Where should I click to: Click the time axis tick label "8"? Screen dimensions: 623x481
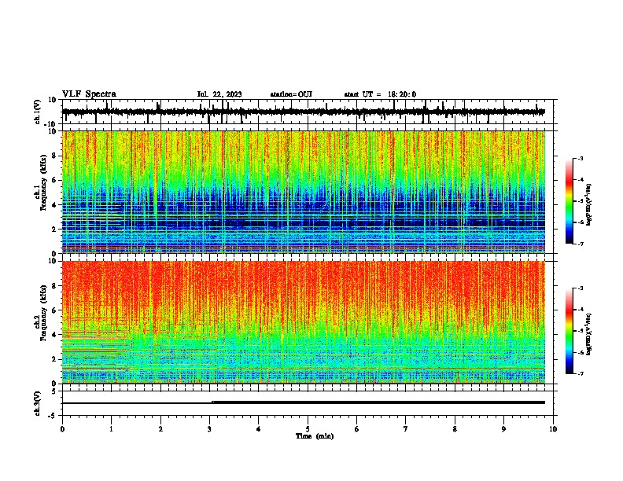point(455,429)
